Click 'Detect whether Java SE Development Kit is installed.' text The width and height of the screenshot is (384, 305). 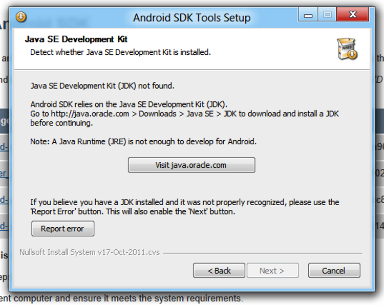[120, 52]
